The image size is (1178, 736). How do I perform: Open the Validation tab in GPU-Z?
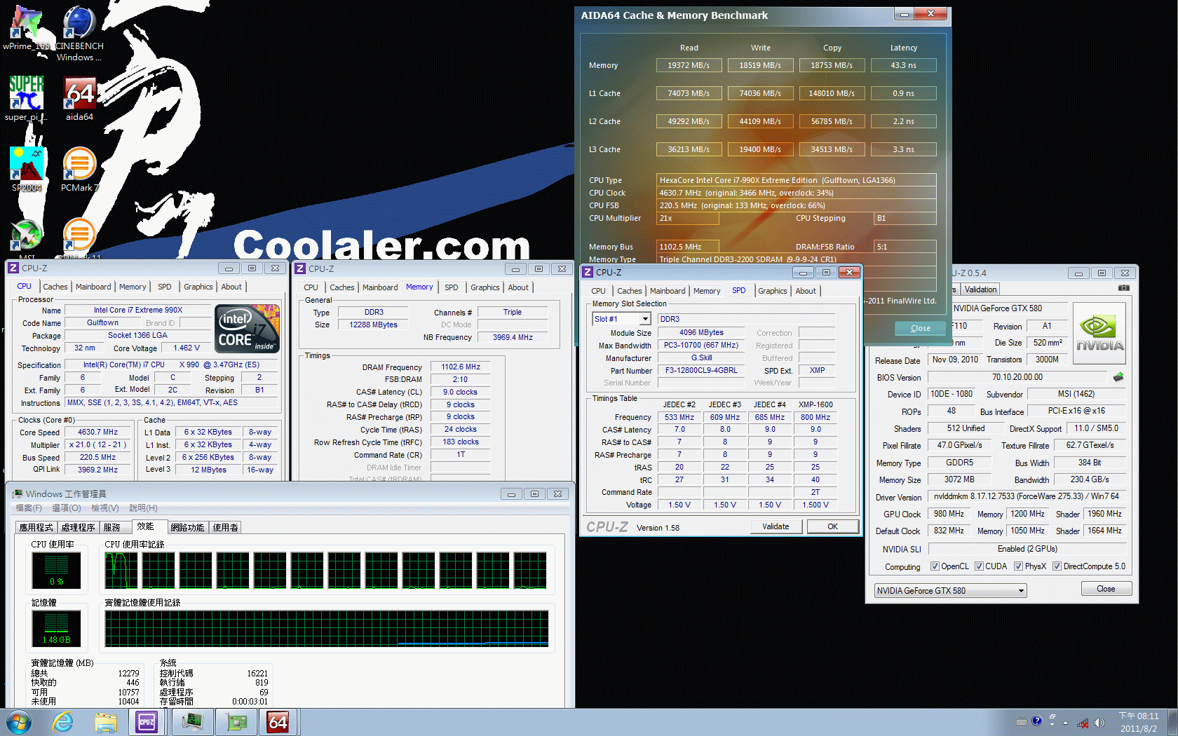pyautogui.click(x=980, y=289)
